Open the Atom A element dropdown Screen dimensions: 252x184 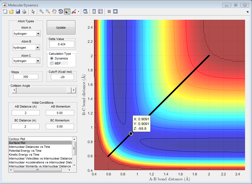click(38, 34)
